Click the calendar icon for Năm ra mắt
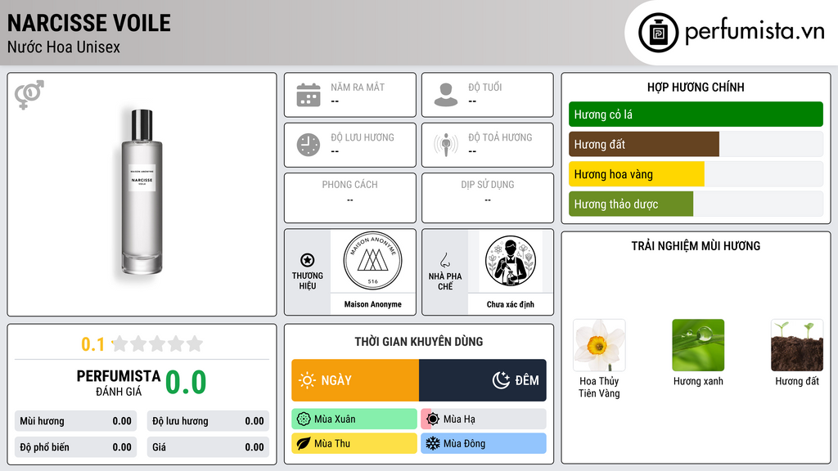Viewport: 838px width, 471px height. [309, 95]
